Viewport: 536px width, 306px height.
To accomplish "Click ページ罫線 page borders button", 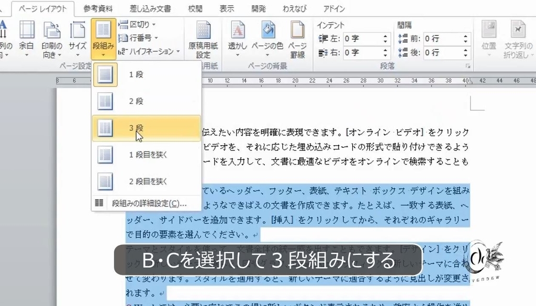I will (x=297, y=39).
